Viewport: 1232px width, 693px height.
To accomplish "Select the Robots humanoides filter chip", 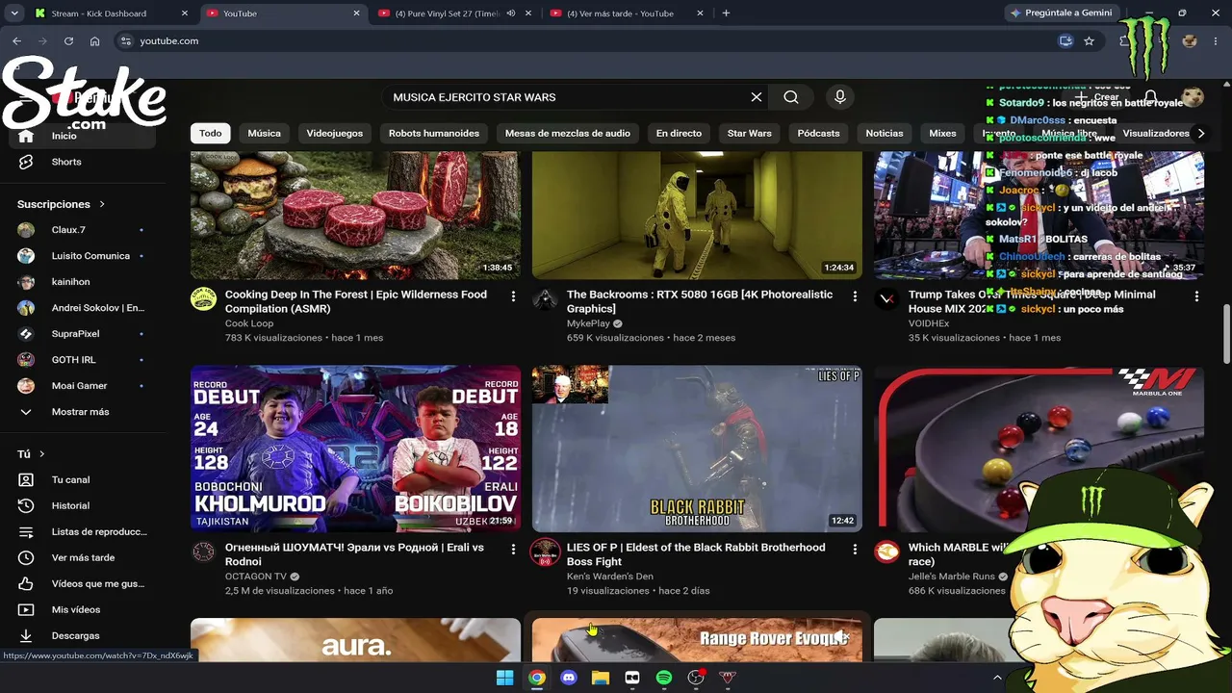I will click(434, 134).
